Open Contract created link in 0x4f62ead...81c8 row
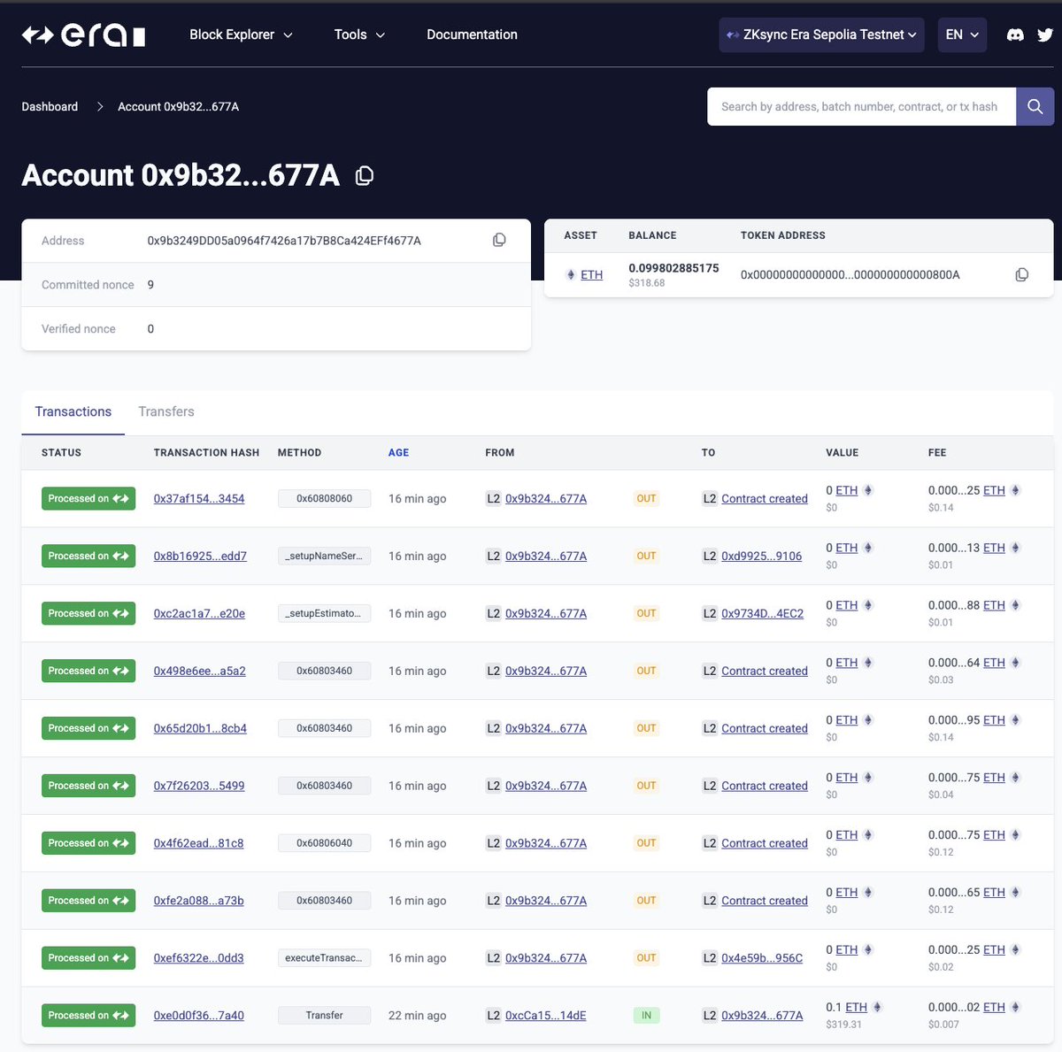The height and width of the screenshot is (1052, 1062). coord(765,843)
